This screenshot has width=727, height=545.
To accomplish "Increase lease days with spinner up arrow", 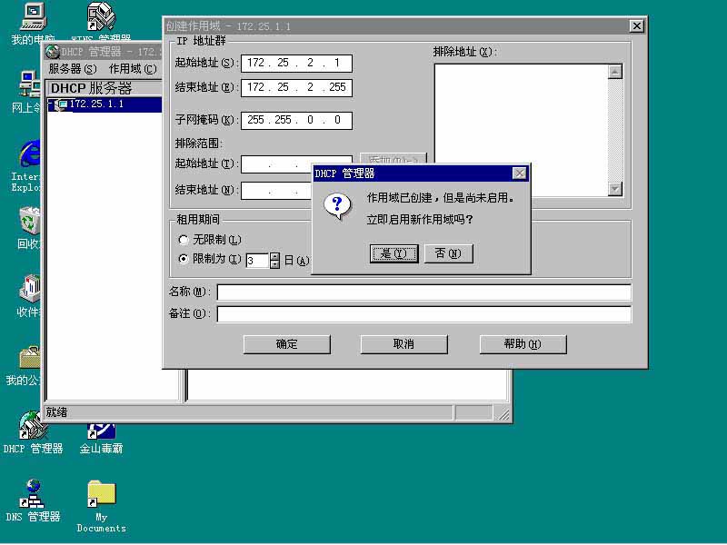I will click(276, 255).
